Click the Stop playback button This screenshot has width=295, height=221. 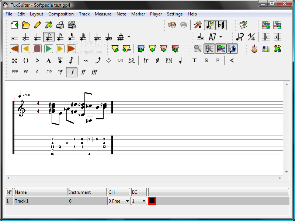coord(37,49)
